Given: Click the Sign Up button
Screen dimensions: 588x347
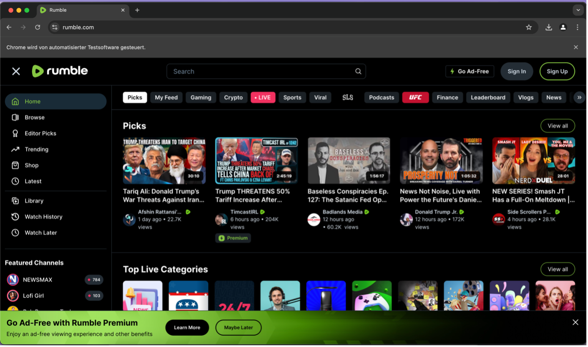Looking at the screenshot, I should pos(557,71).
